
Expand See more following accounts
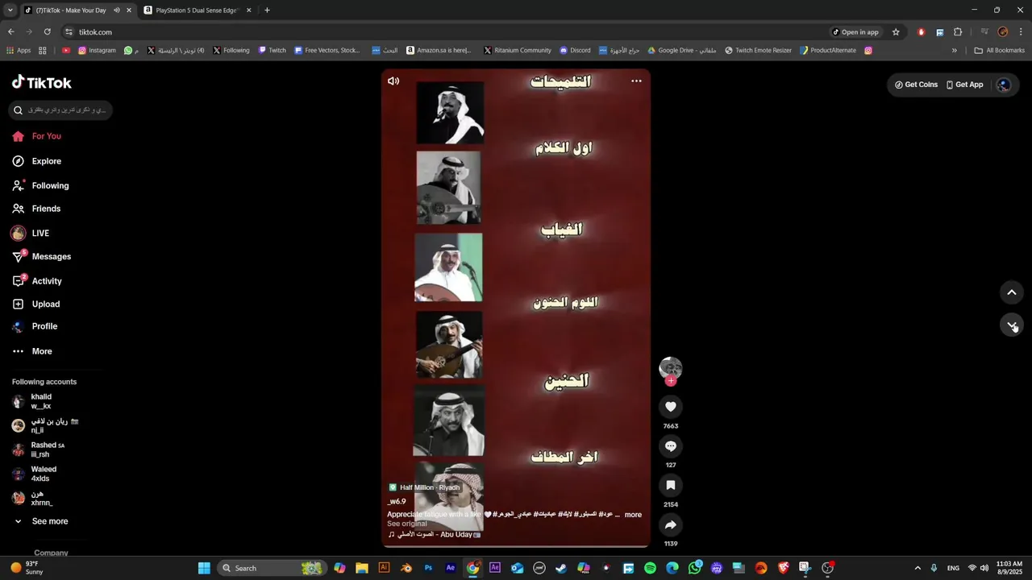(x=40, y=521)
